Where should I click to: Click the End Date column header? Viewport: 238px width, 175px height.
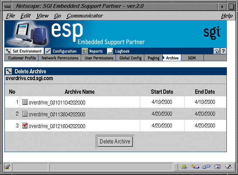[x=205, y=92]
